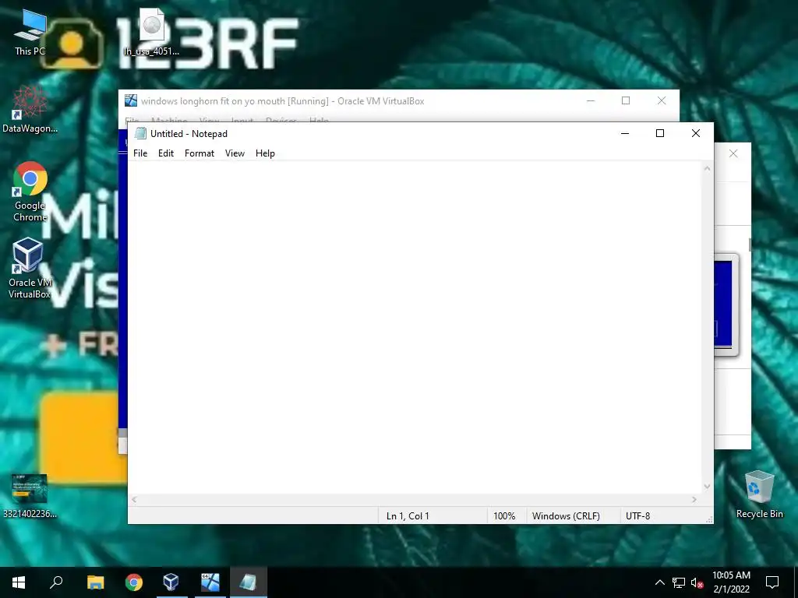Viewport: 798px width, 598px height.
Task: Maximize the VirtualBox VM window
Action: point(626,100)
